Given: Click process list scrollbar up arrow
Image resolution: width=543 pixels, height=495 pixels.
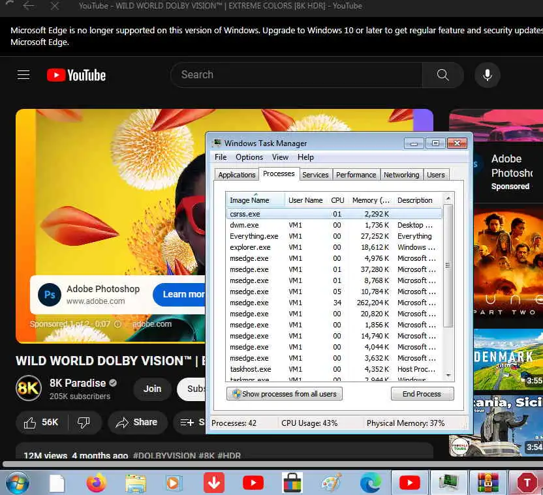Looking at the screenshot, I should [448, 198].
